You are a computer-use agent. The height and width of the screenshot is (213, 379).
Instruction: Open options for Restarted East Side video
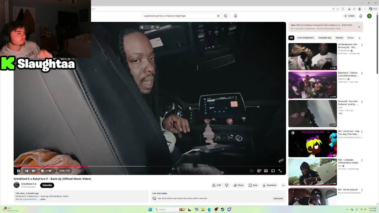point(362,102)
